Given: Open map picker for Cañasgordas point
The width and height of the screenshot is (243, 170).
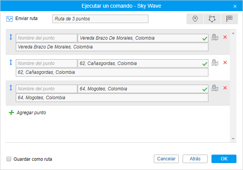Looking at the screenshot, I should tap(215, 63).
